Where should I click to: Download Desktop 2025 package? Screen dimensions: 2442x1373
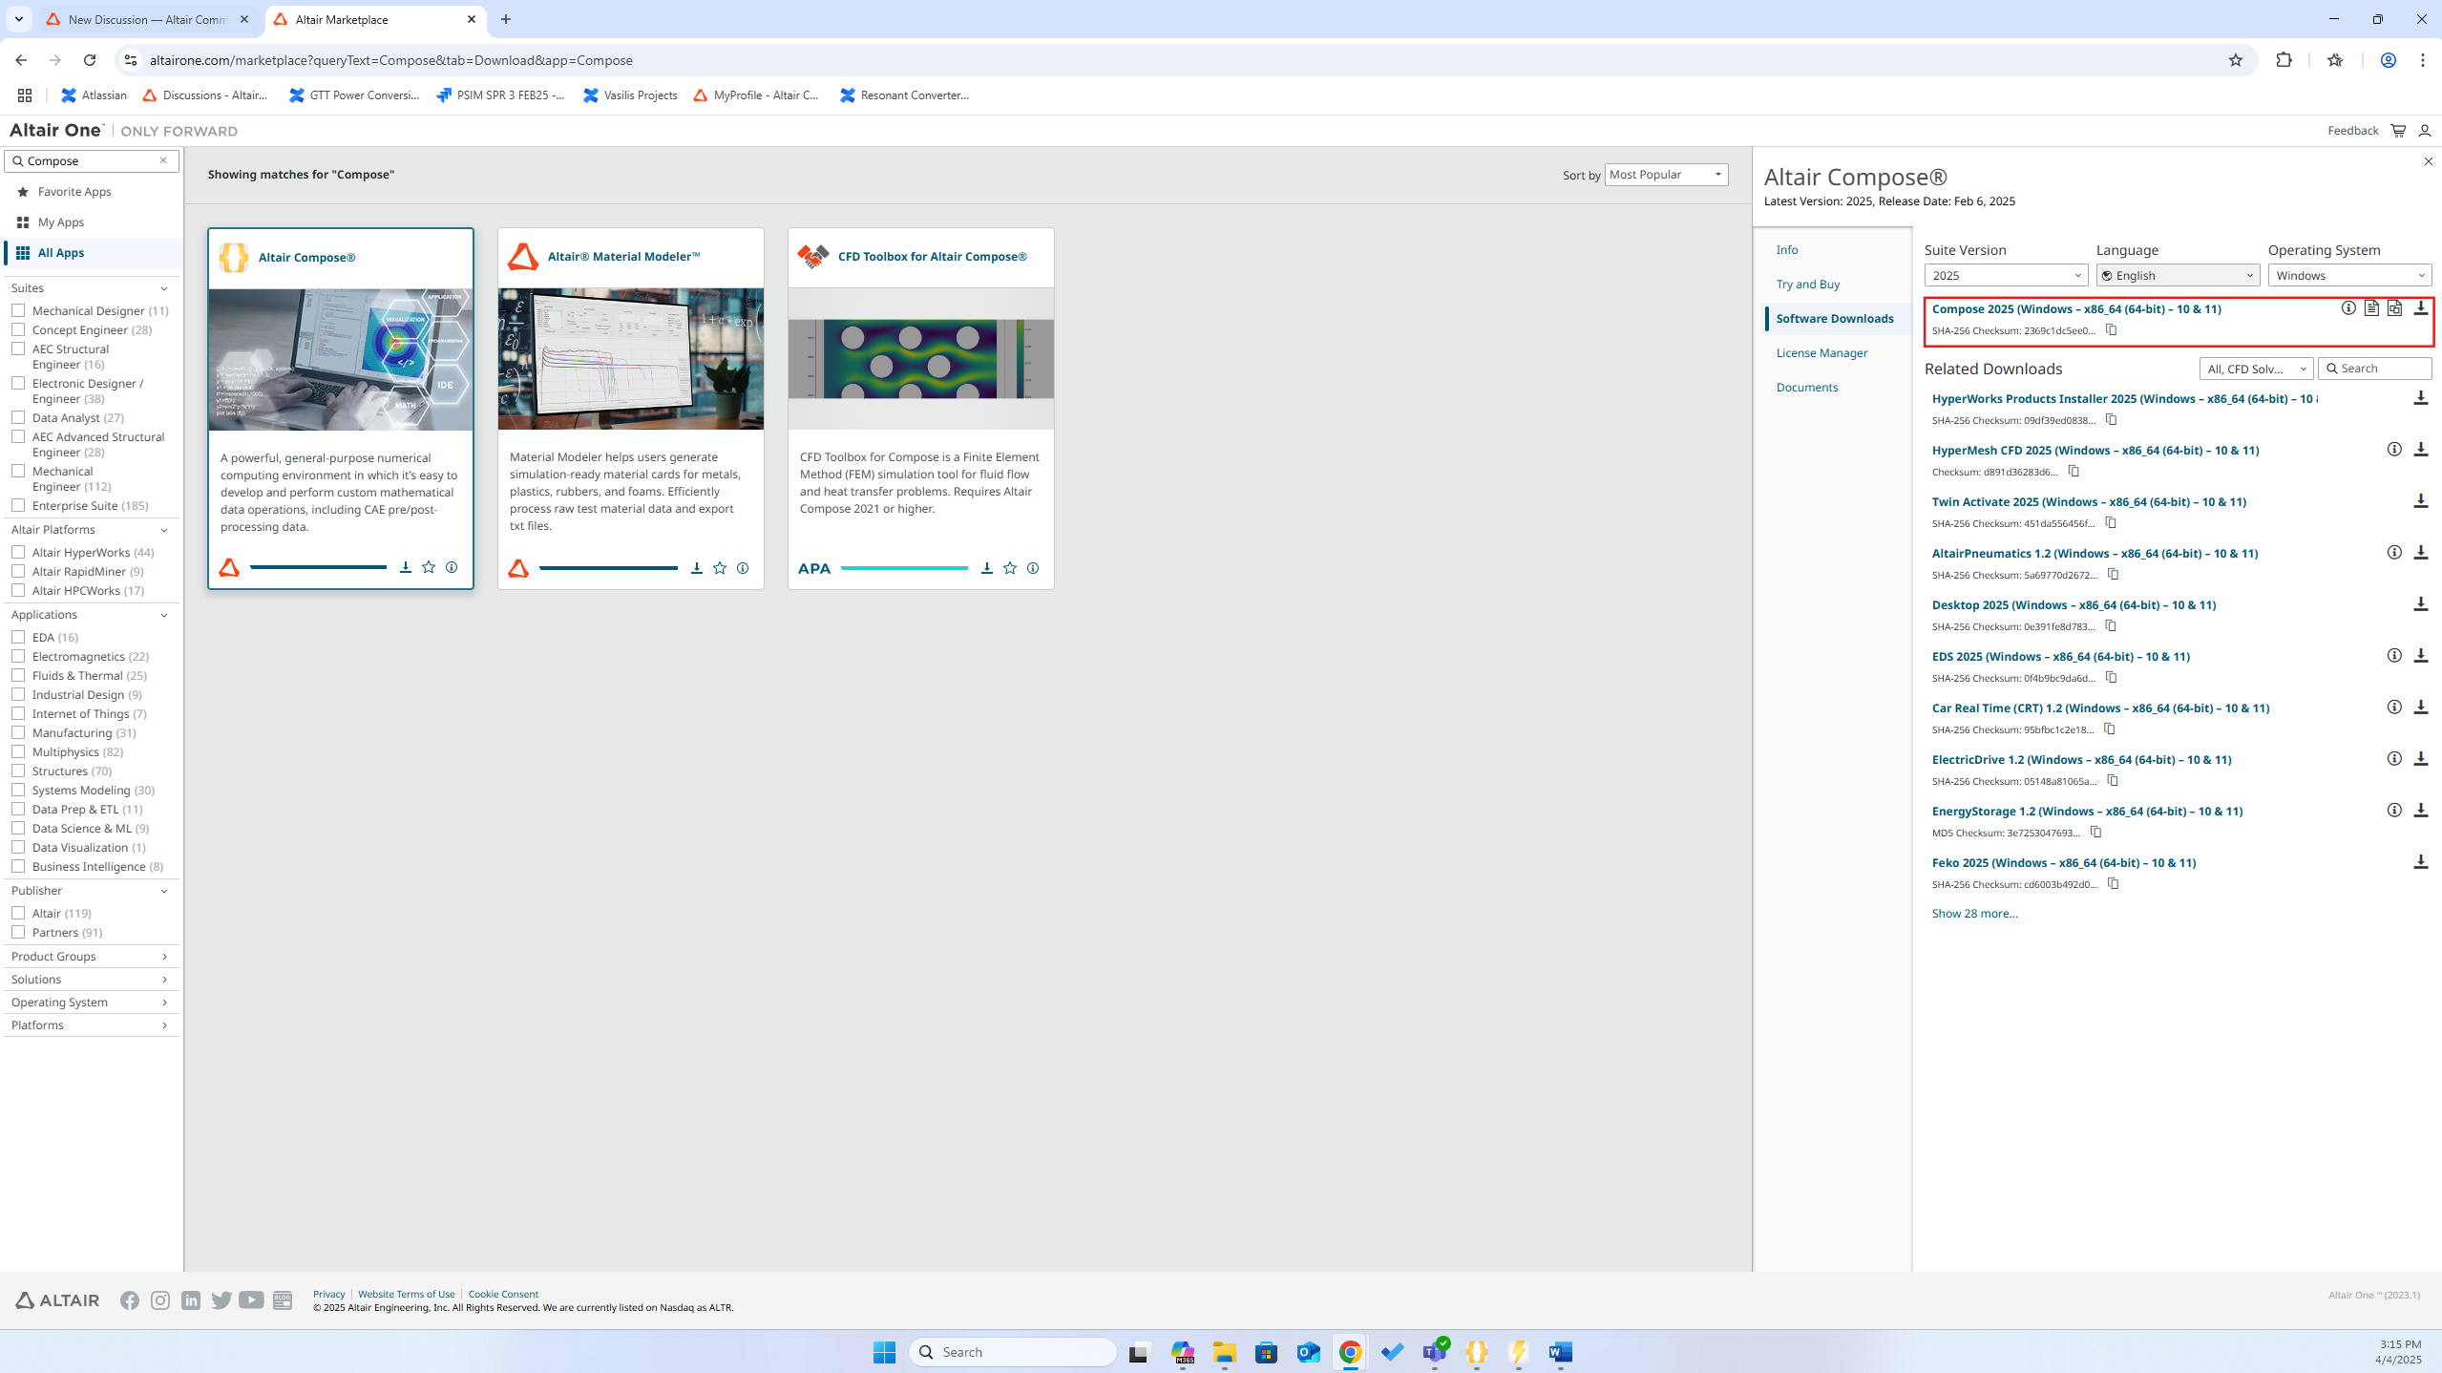tap(2420, 604)
